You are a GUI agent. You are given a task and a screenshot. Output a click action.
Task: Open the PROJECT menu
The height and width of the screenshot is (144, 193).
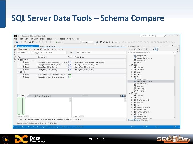(x=35, y=39)
